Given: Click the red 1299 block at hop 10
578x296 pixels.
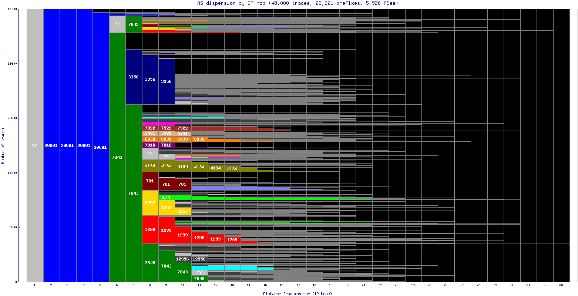Looking at the screenshot, I should 183,235.
